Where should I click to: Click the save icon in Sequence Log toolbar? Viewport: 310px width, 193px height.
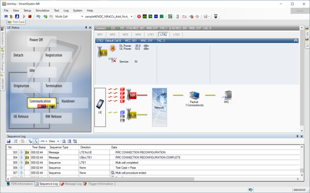pos(9,141)
